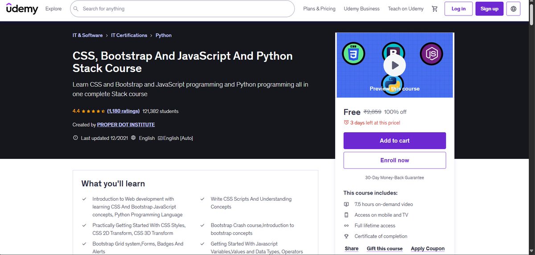Click Enroll now
This screenshot has height=255, width=535.
pyautogui.click(x=395, y=160)
